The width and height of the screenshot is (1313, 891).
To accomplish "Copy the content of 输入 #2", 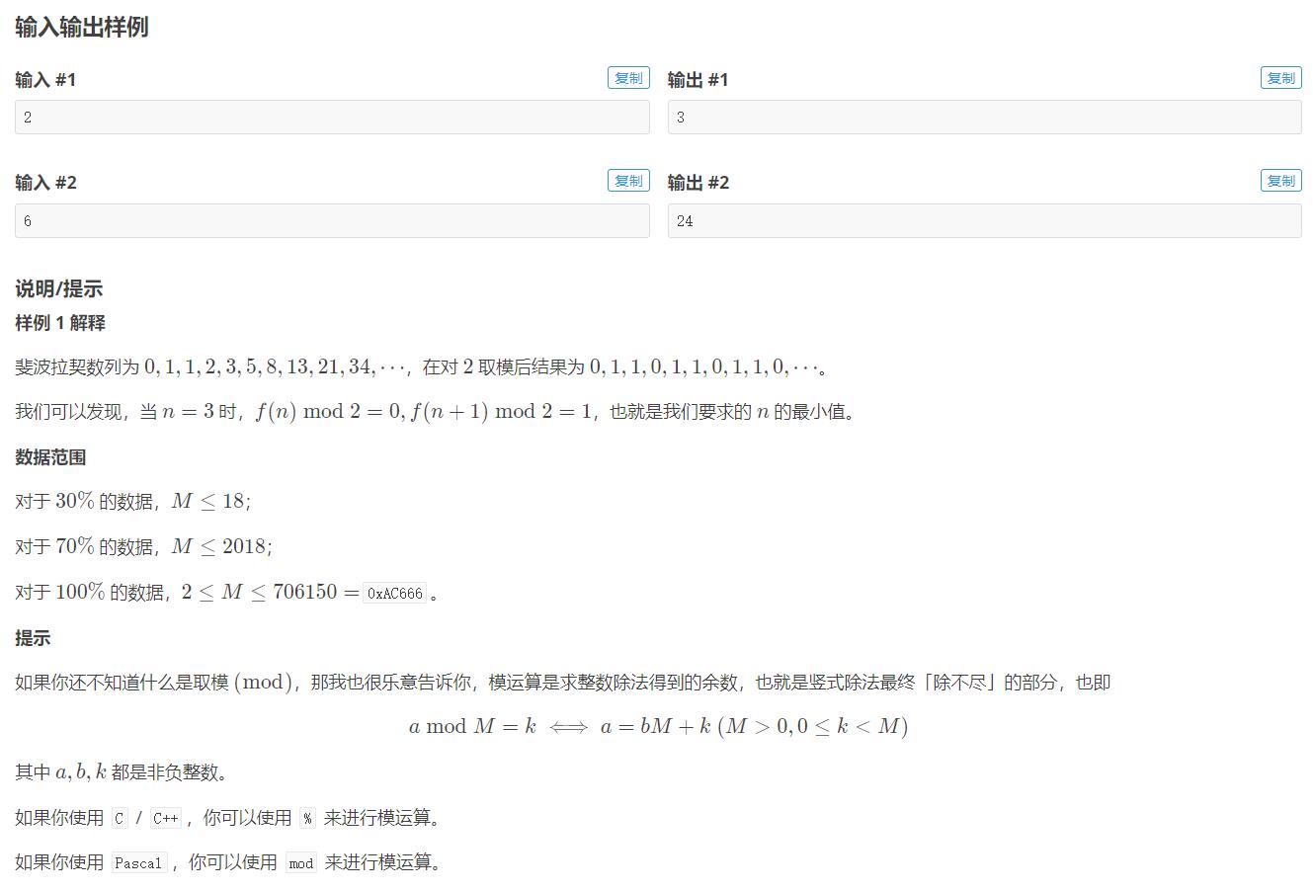I will (x=628, y=181).
